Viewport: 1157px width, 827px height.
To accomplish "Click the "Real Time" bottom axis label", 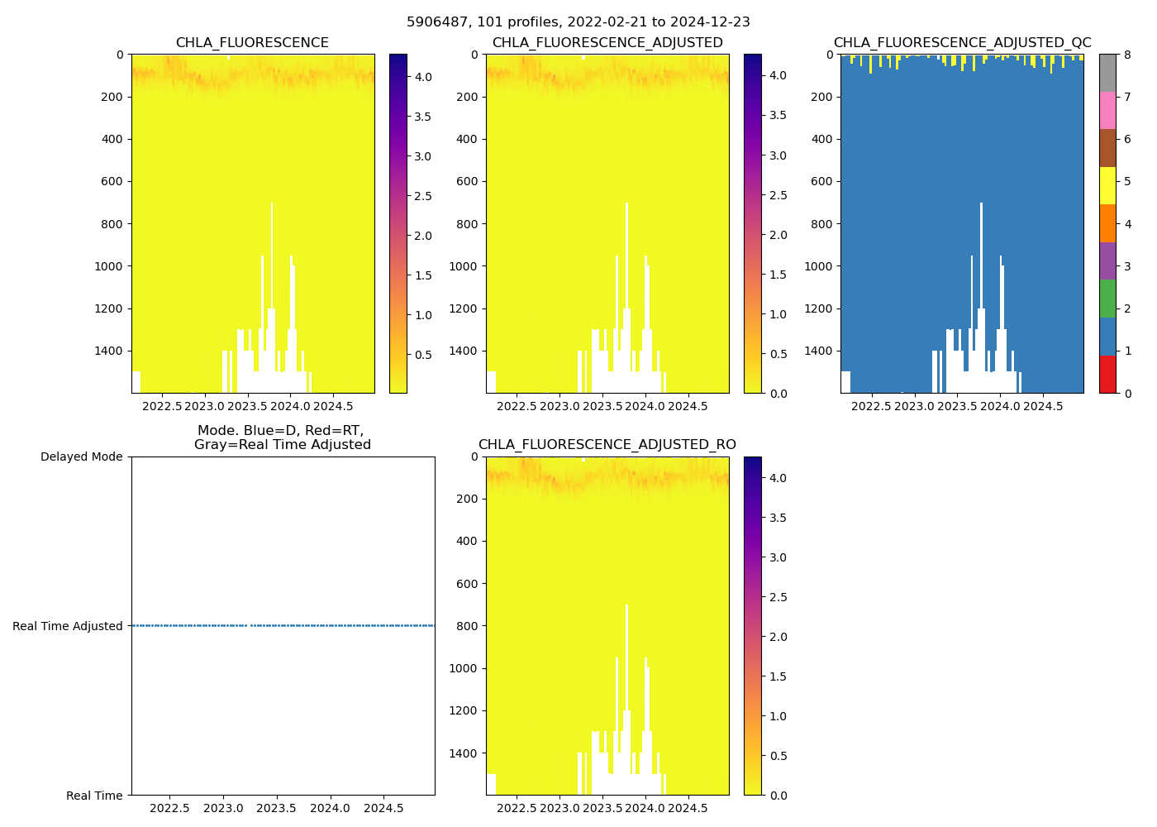I will coord(94,796).
